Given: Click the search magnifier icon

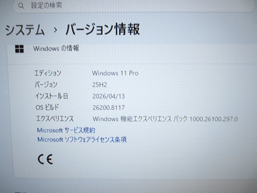Looking at the screenshot, I should pos(21,6).
